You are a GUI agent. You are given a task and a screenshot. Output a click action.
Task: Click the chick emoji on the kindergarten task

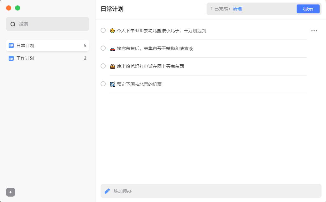click(112, 30)
